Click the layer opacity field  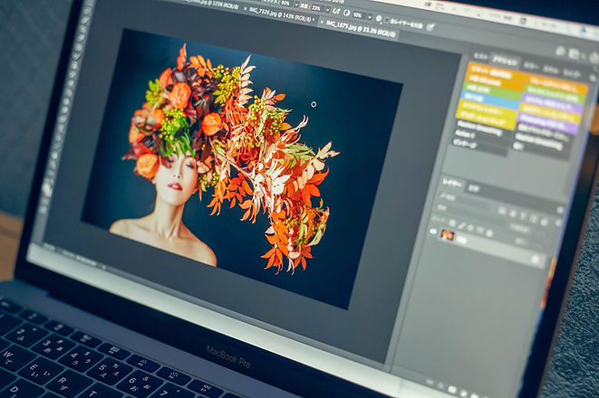coord(541,232)
